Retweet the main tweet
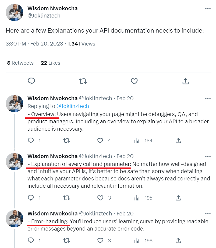Screen dimensions: 216x248 pos(83,81)
